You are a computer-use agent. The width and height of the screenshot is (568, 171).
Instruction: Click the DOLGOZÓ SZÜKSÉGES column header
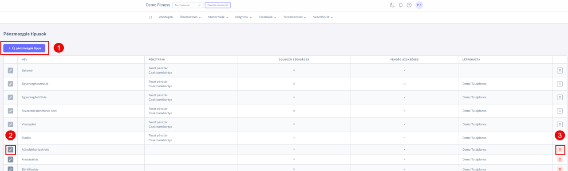(293, 59)
